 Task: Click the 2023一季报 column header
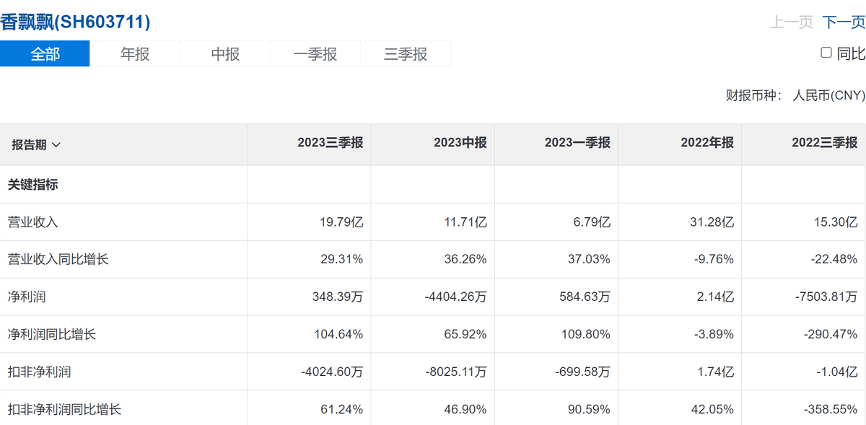tap(577, 143)
